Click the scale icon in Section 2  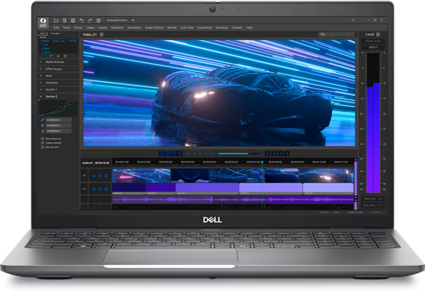coord(42,120)
